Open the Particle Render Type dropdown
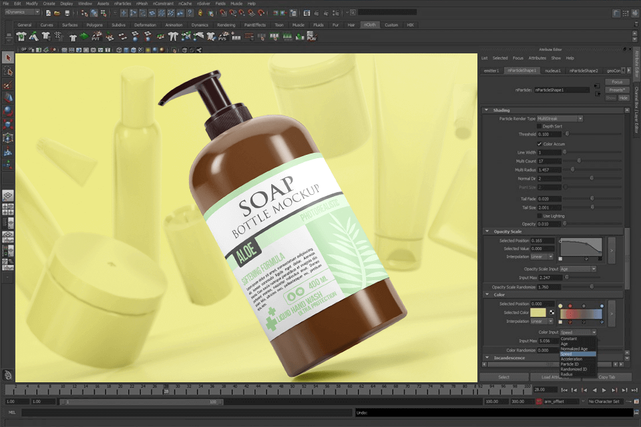 pyautogui.click(x=560, y=118)
